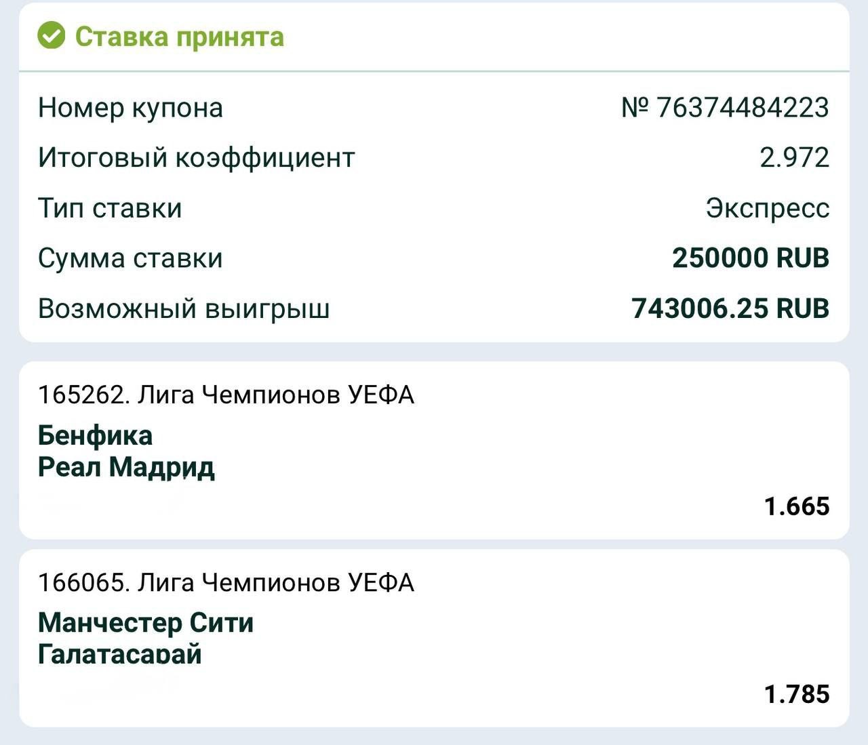
Task: Click the "Ставка принята" heading
Action: [179, 37]
